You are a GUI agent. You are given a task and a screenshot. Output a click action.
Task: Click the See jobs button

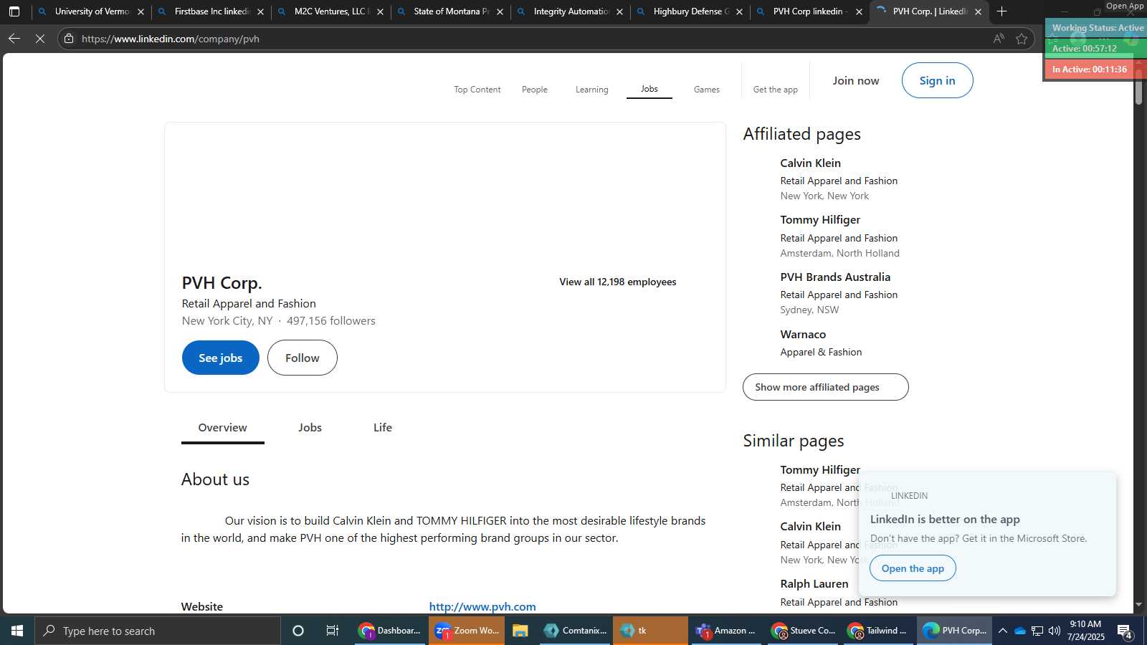pos(221,358)
